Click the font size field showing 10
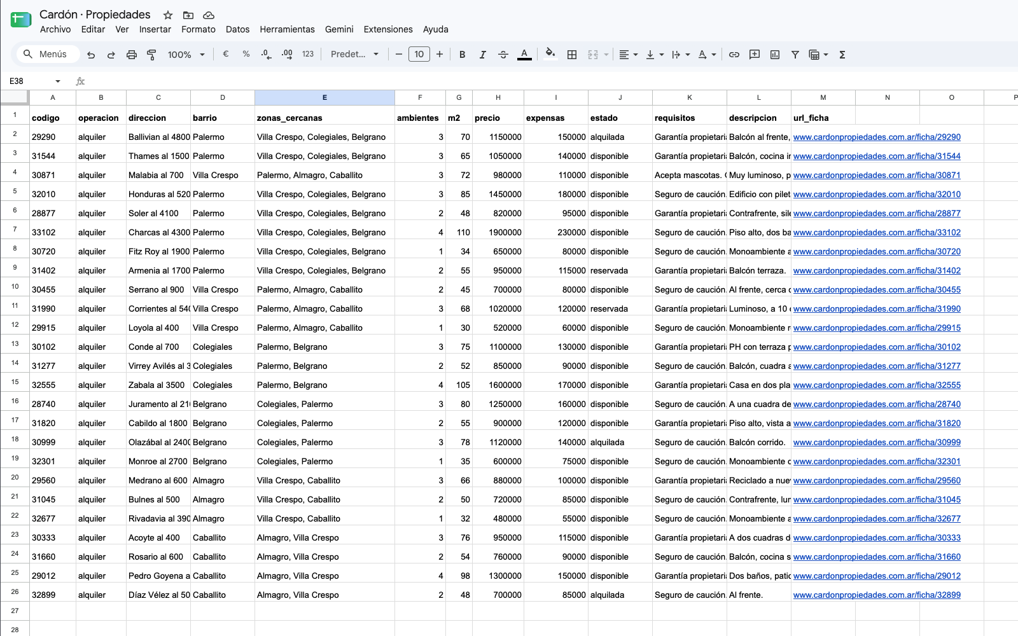This screenshot has width=1018, height=636. pyautogui.click(x=419, y=54)
